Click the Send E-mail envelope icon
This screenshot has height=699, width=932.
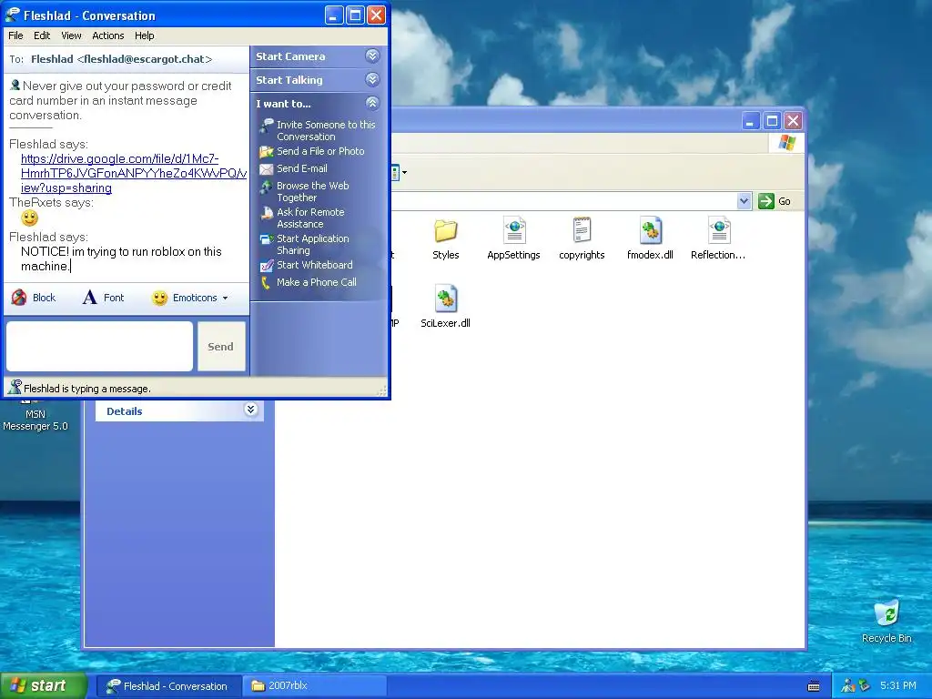pos(267,168)
